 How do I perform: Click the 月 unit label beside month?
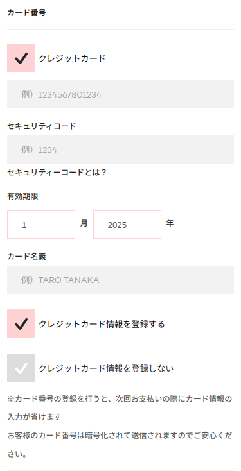click(x=84, y=223)
